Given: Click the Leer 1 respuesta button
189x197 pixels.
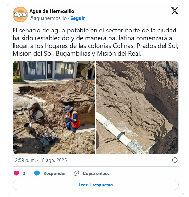Looking at the screenshot, I should click(x=96, y=185).
